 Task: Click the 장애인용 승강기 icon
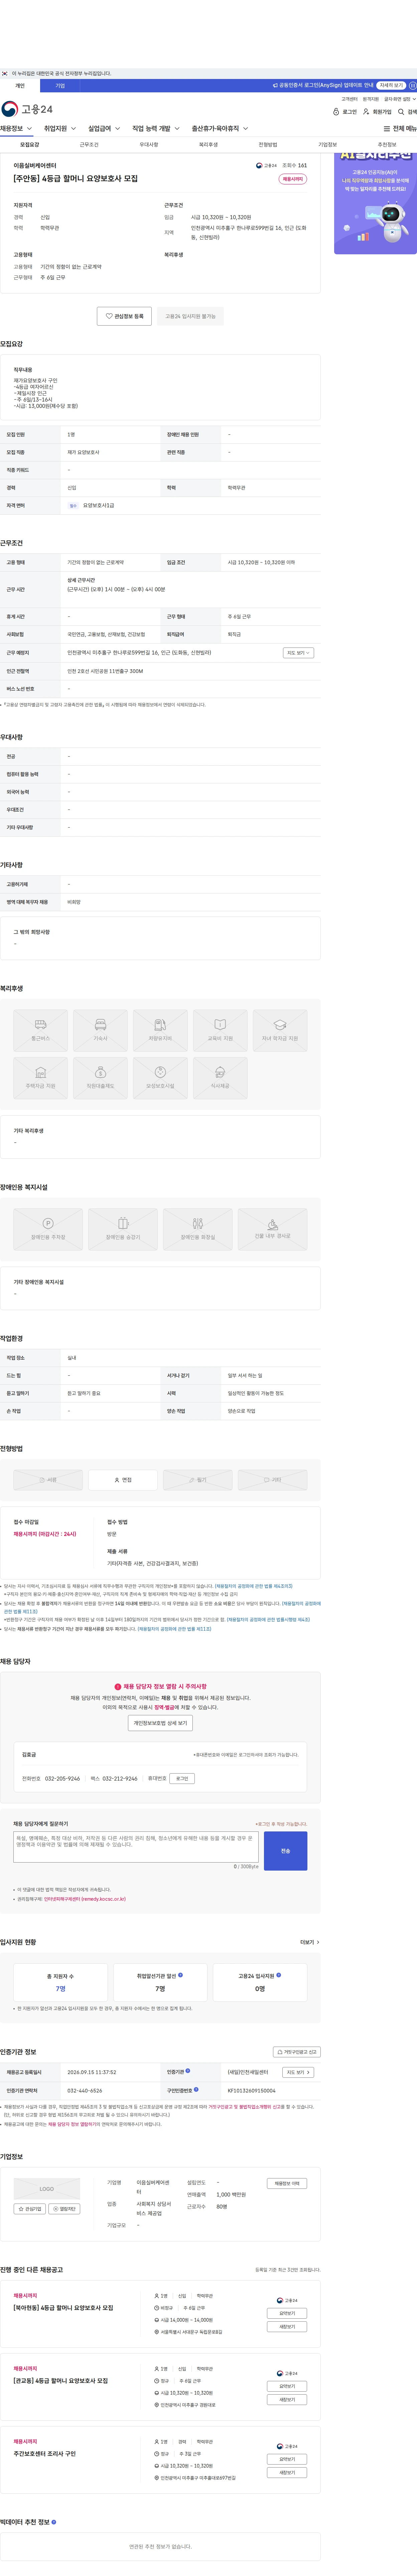123,1229
